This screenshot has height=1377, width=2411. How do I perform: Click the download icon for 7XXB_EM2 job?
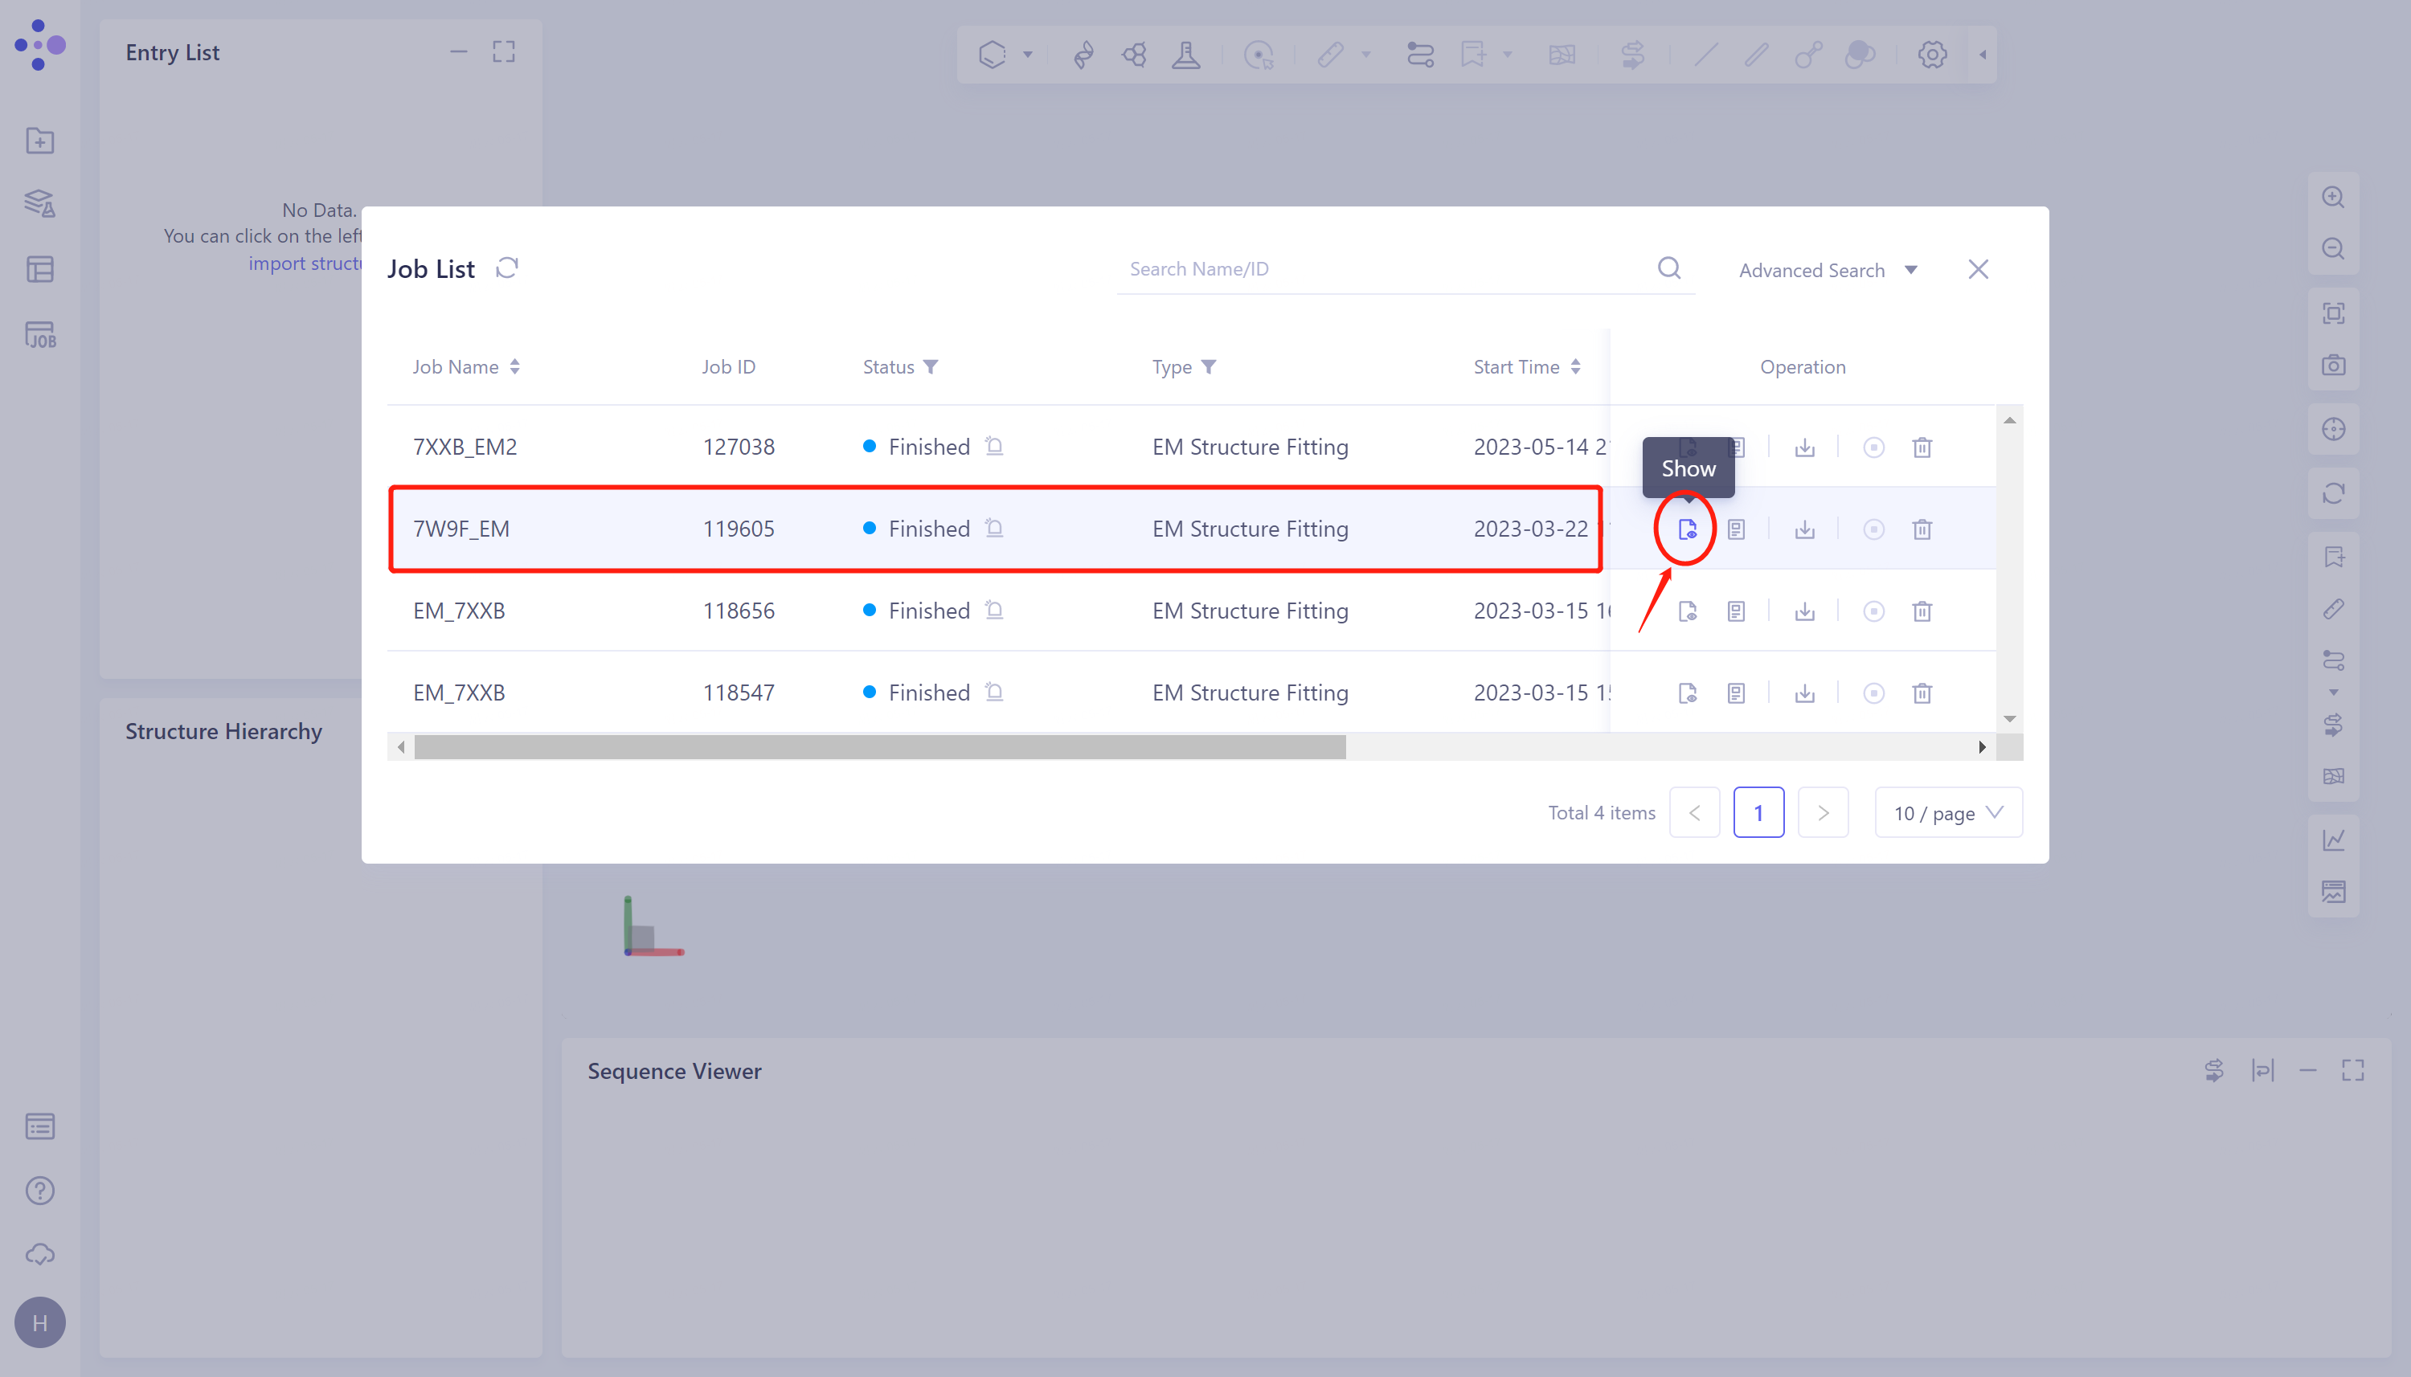click(1803, 447)
